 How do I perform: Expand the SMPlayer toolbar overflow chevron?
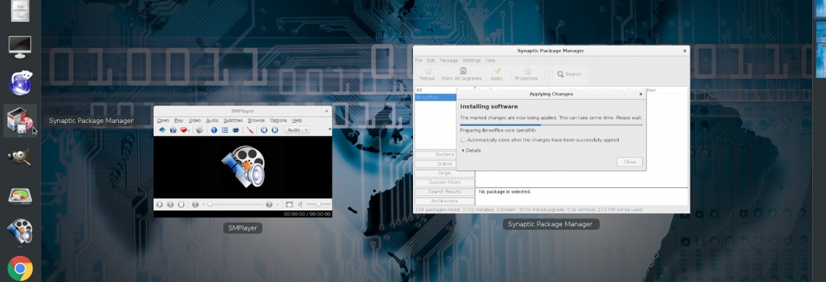330,129
